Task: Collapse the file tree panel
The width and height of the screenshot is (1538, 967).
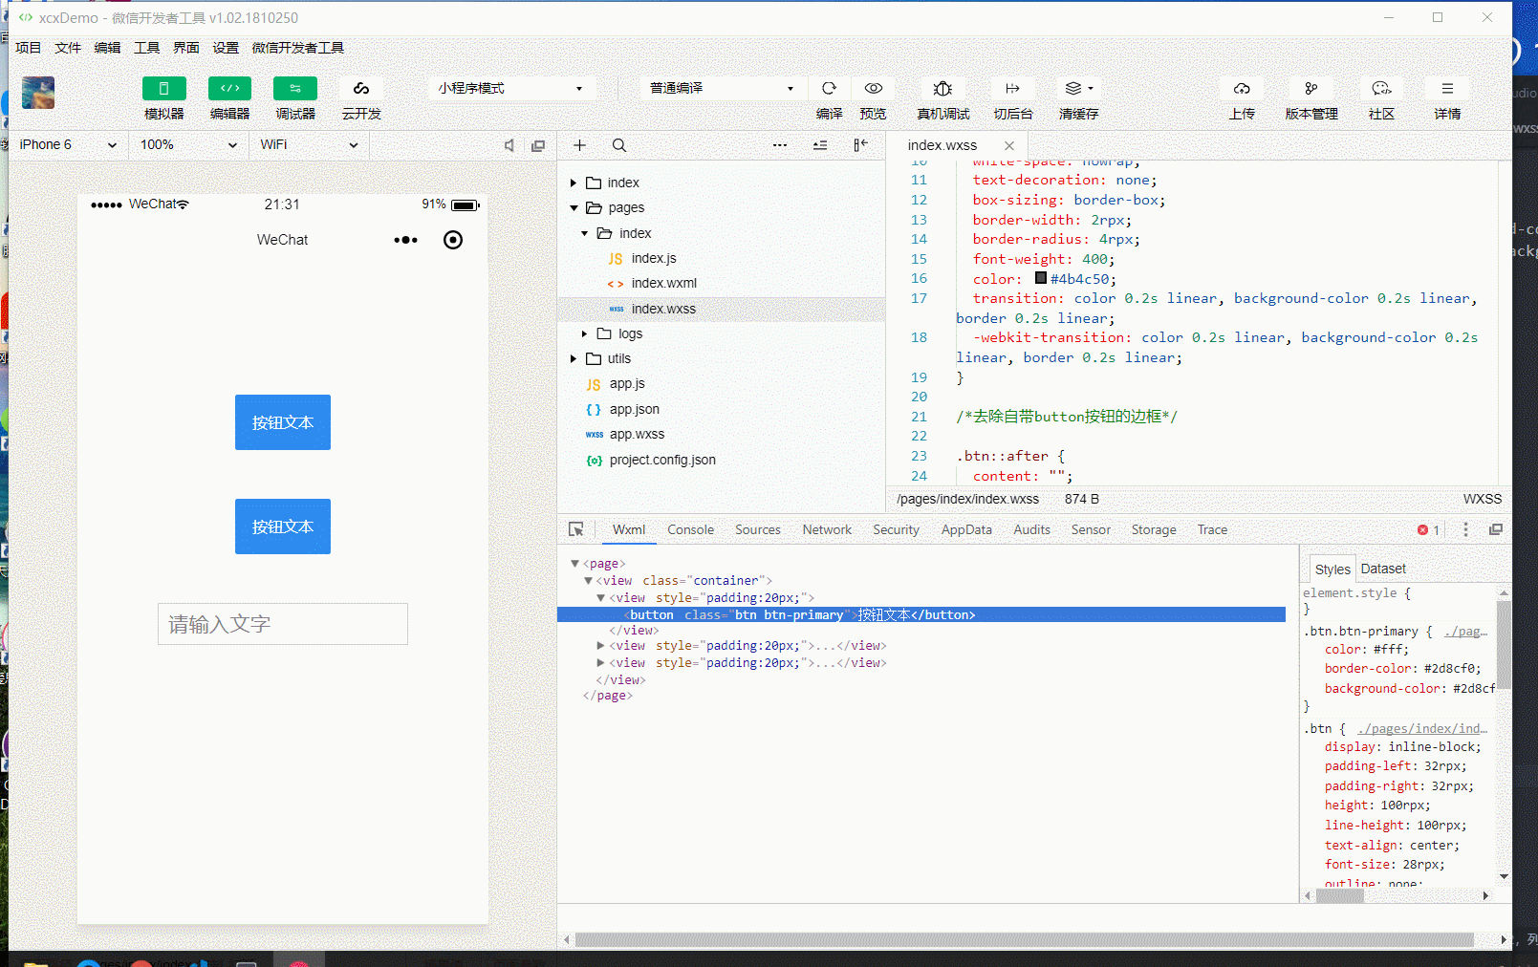Action: [x=860, y=145]
